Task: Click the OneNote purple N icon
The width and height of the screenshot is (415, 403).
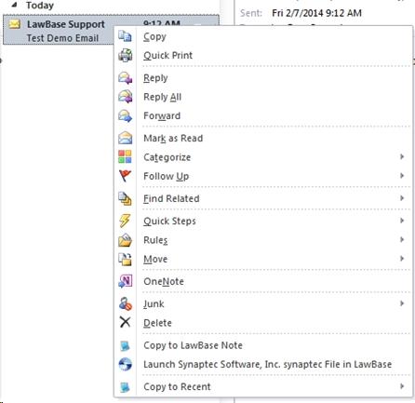Action: click(x=125, y=281)
